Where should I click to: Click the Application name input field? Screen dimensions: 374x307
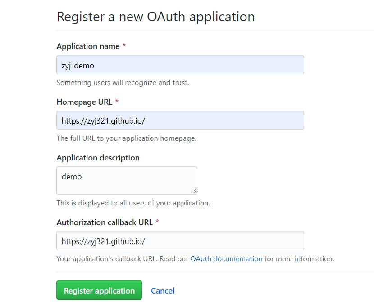(x=180, y=65)
